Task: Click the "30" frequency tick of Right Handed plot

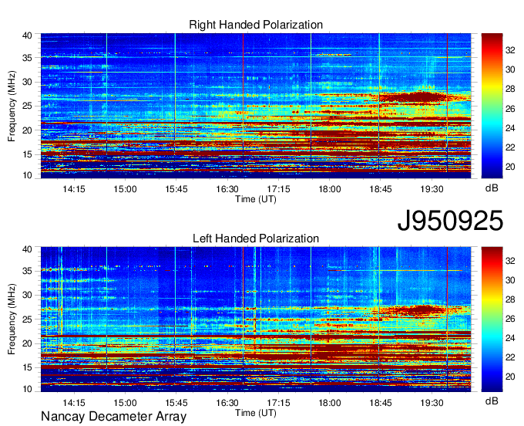Action: (28, 82)
